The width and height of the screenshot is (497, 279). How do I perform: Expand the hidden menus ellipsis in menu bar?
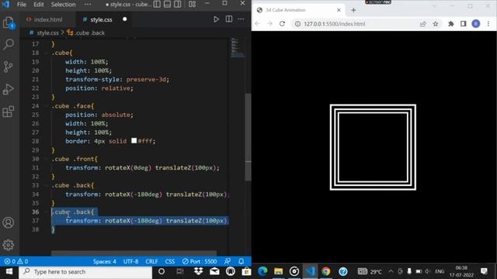coord(88,5)
